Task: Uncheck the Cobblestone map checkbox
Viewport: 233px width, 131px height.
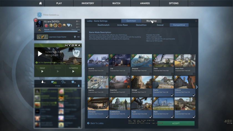Action: click(129, 117)
